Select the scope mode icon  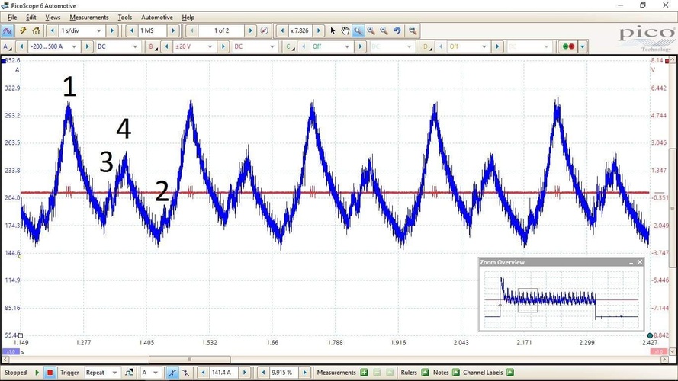[8, 30]
